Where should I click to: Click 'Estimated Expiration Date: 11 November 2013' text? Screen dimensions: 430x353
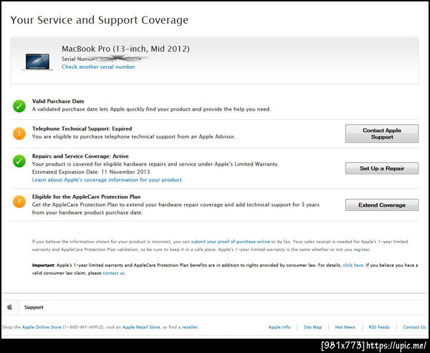(91, 171)
